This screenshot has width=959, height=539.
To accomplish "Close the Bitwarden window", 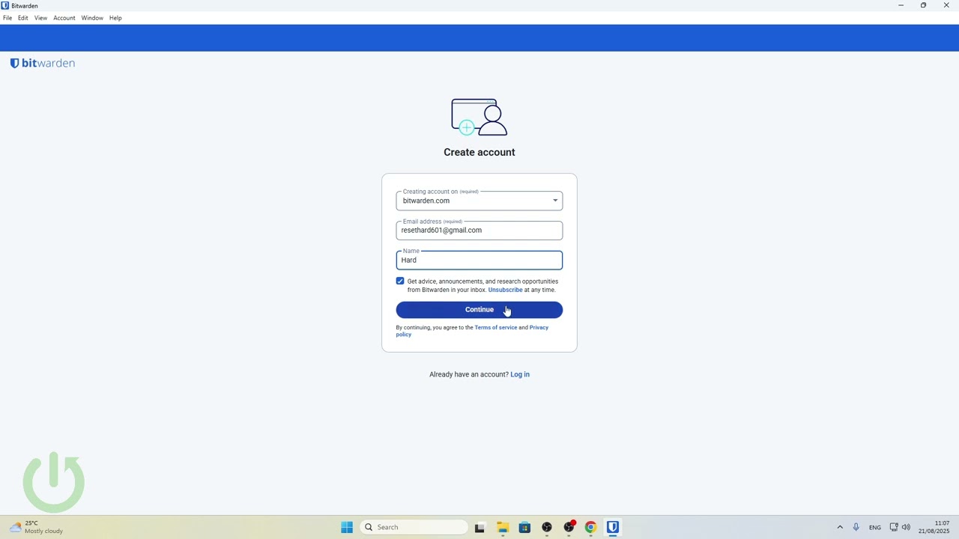I will point(946,5).
